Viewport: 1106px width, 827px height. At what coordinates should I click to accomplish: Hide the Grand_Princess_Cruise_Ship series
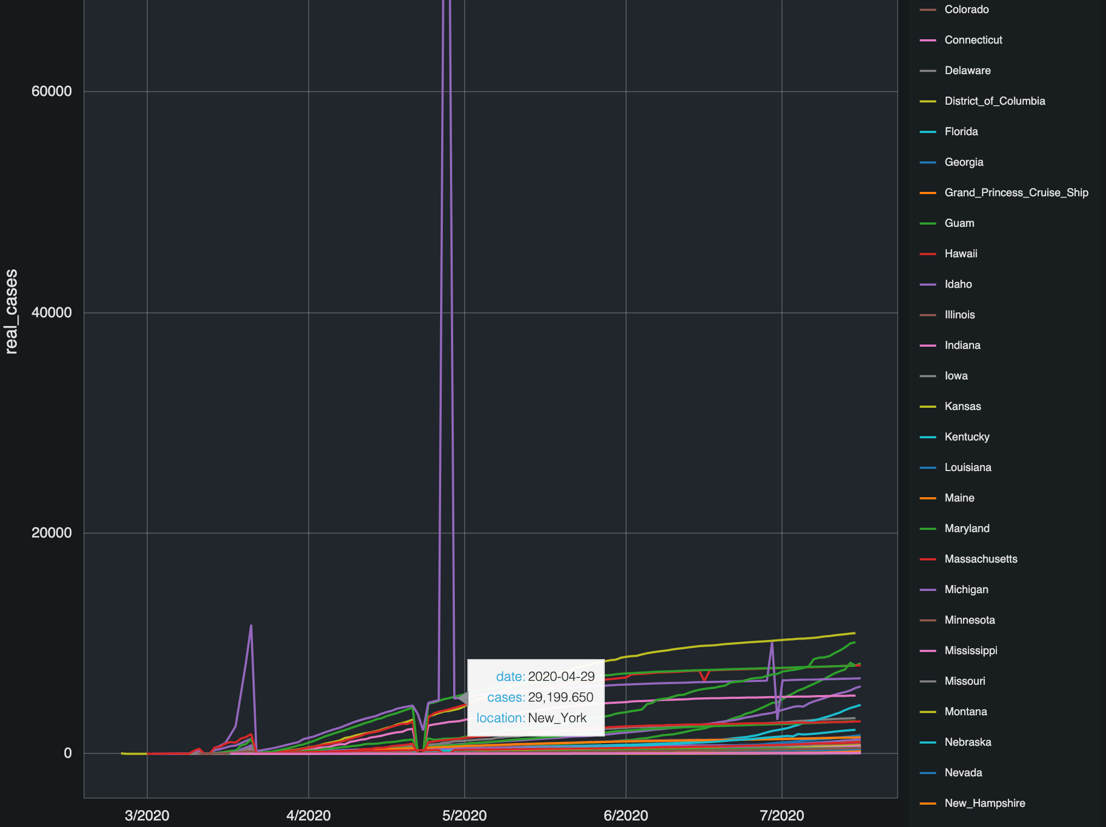tap(1015, 193)
